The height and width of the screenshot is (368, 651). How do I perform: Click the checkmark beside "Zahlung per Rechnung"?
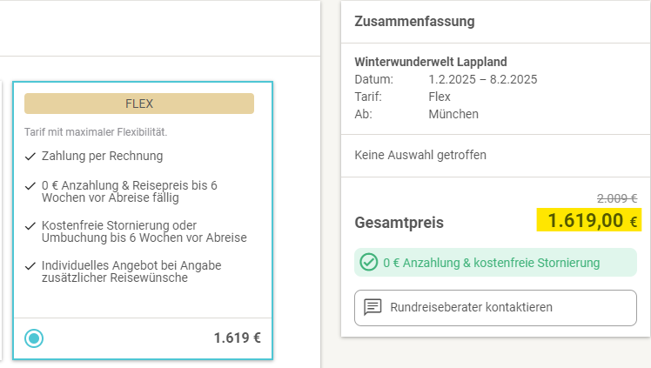30,157
